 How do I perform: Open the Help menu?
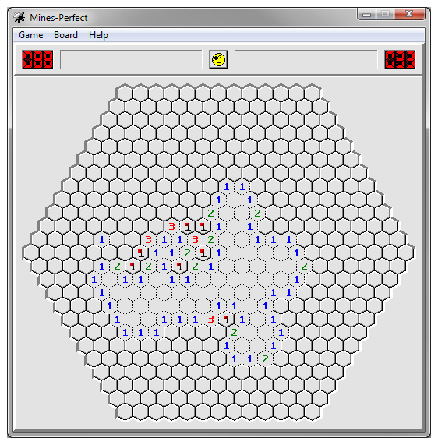(x=98, y=35)
